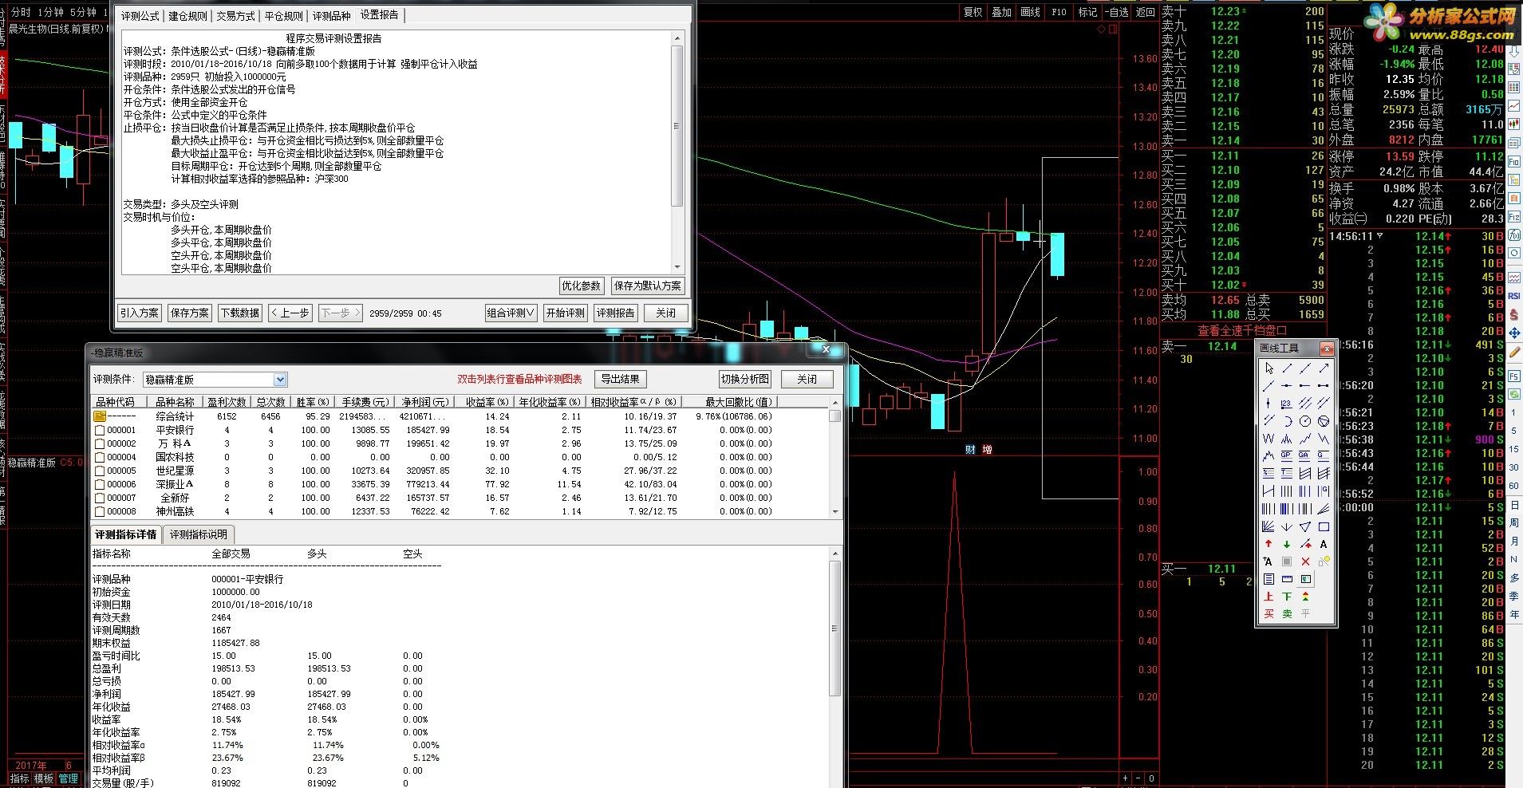Select the line segment drawing tool
The width and height of the screenshot is (1523, 788).
tap(1287, 368)
